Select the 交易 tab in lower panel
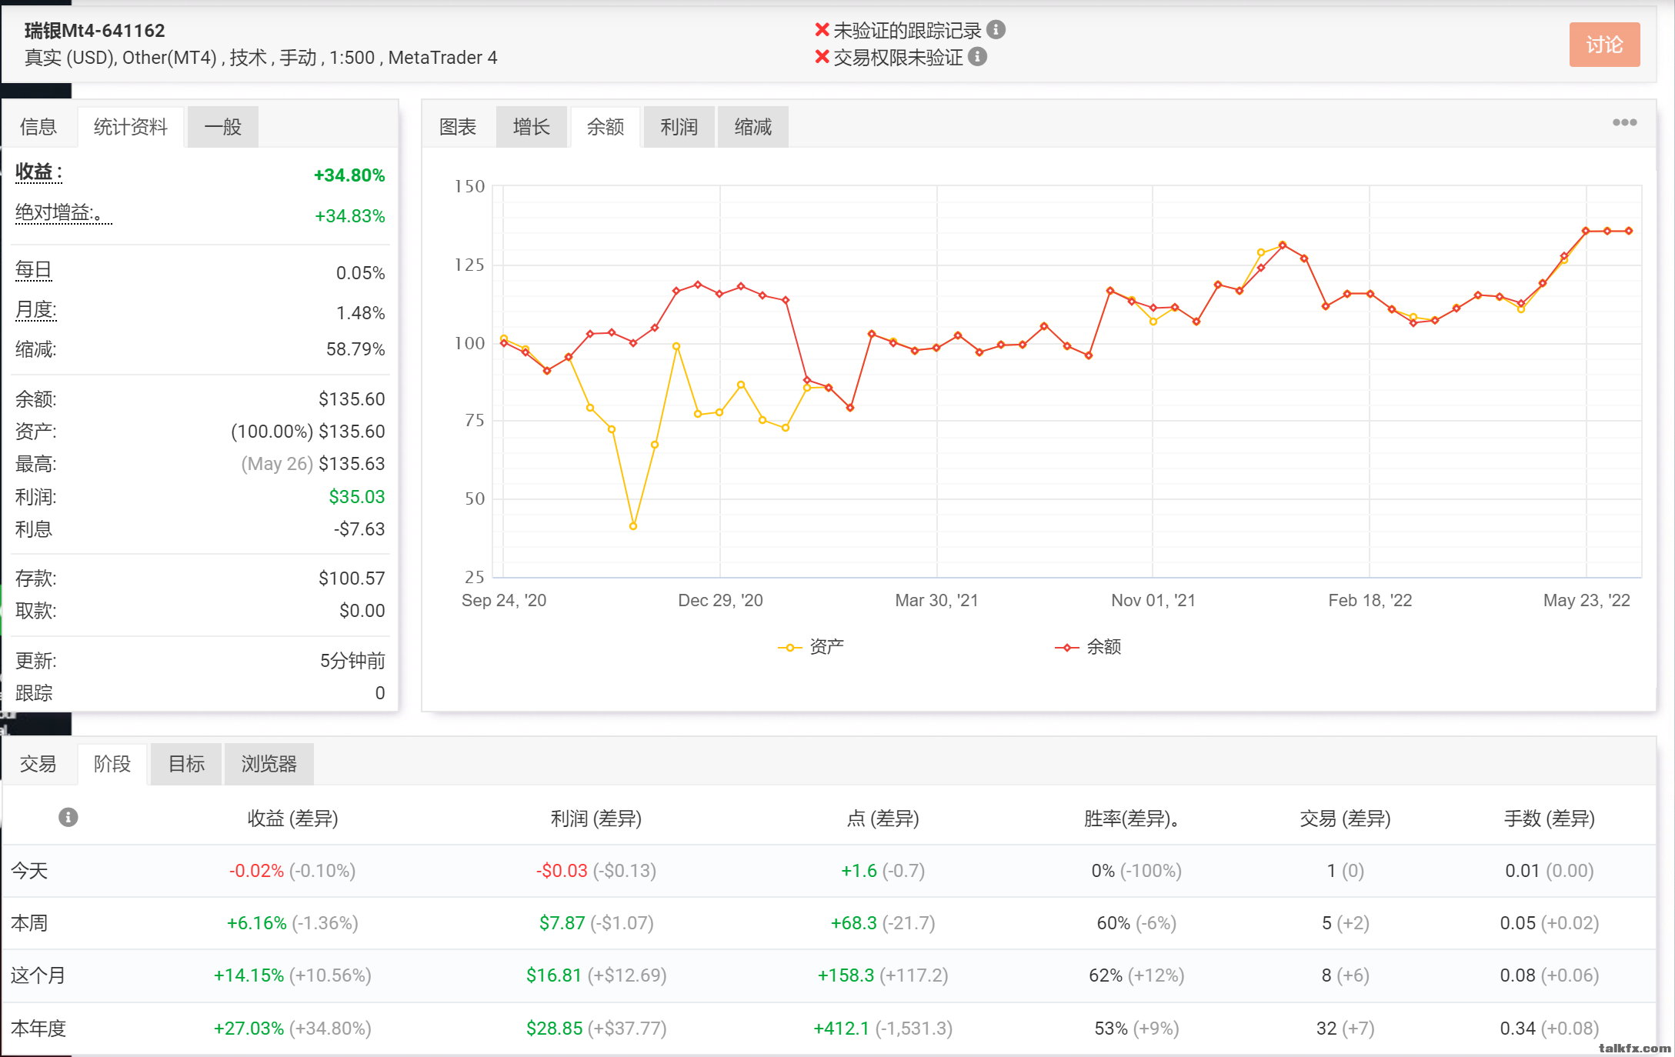Image resolution: width=1675 pixels, height=1057 pixels. [38, 764]
